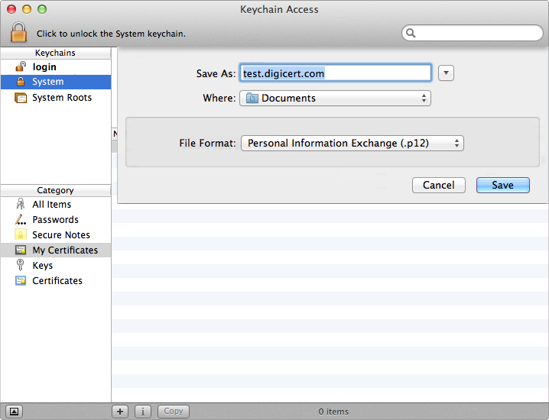
Task: Cancel the export dialog
Action: 438,185
